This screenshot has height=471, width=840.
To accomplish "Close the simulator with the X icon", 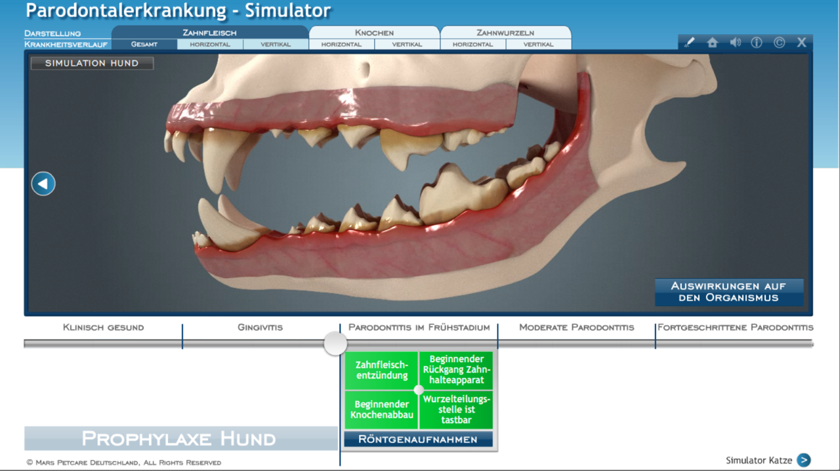I will [x=801, y=43].
